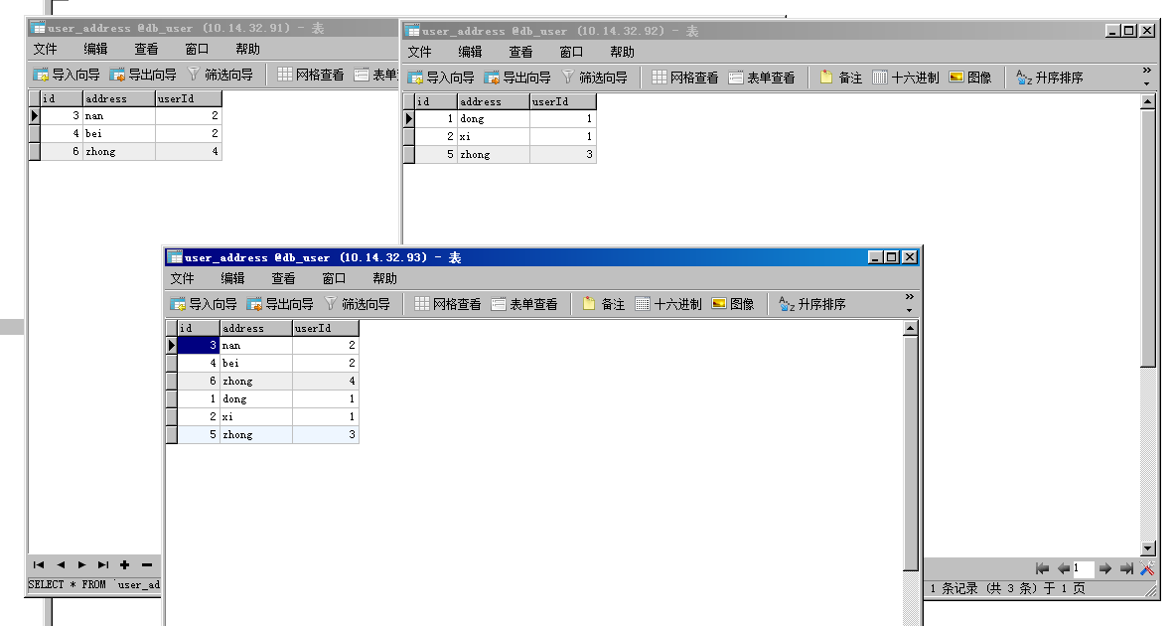Select the 'bei' cell in the 10.14.32.93 window

[256, 363]
